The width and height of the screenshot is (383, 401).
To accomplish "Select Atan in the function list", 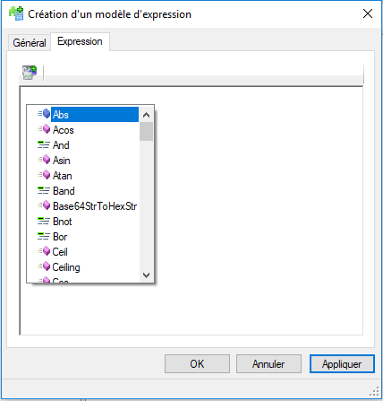I will (62, 176).
